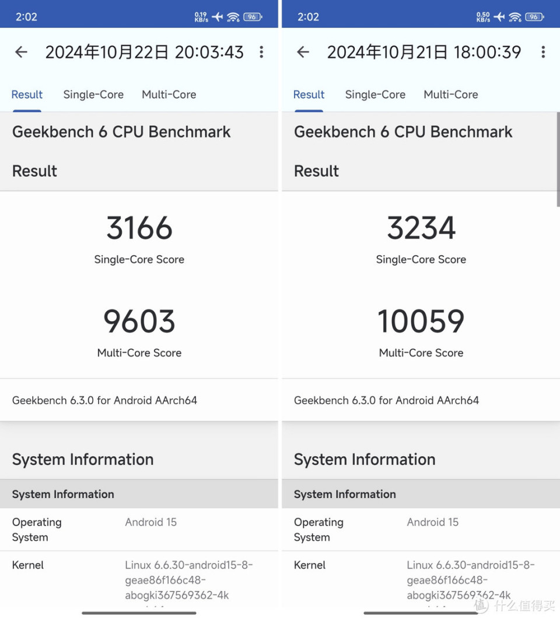
Task: Open overflow menu on October 22 result
Action: click(x=261, y=52)
